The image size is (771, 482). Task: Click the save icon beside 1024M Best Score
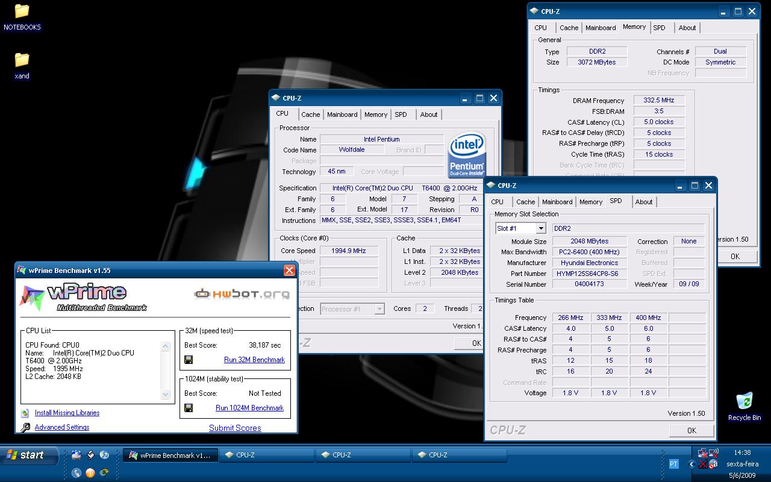(189, 408)
